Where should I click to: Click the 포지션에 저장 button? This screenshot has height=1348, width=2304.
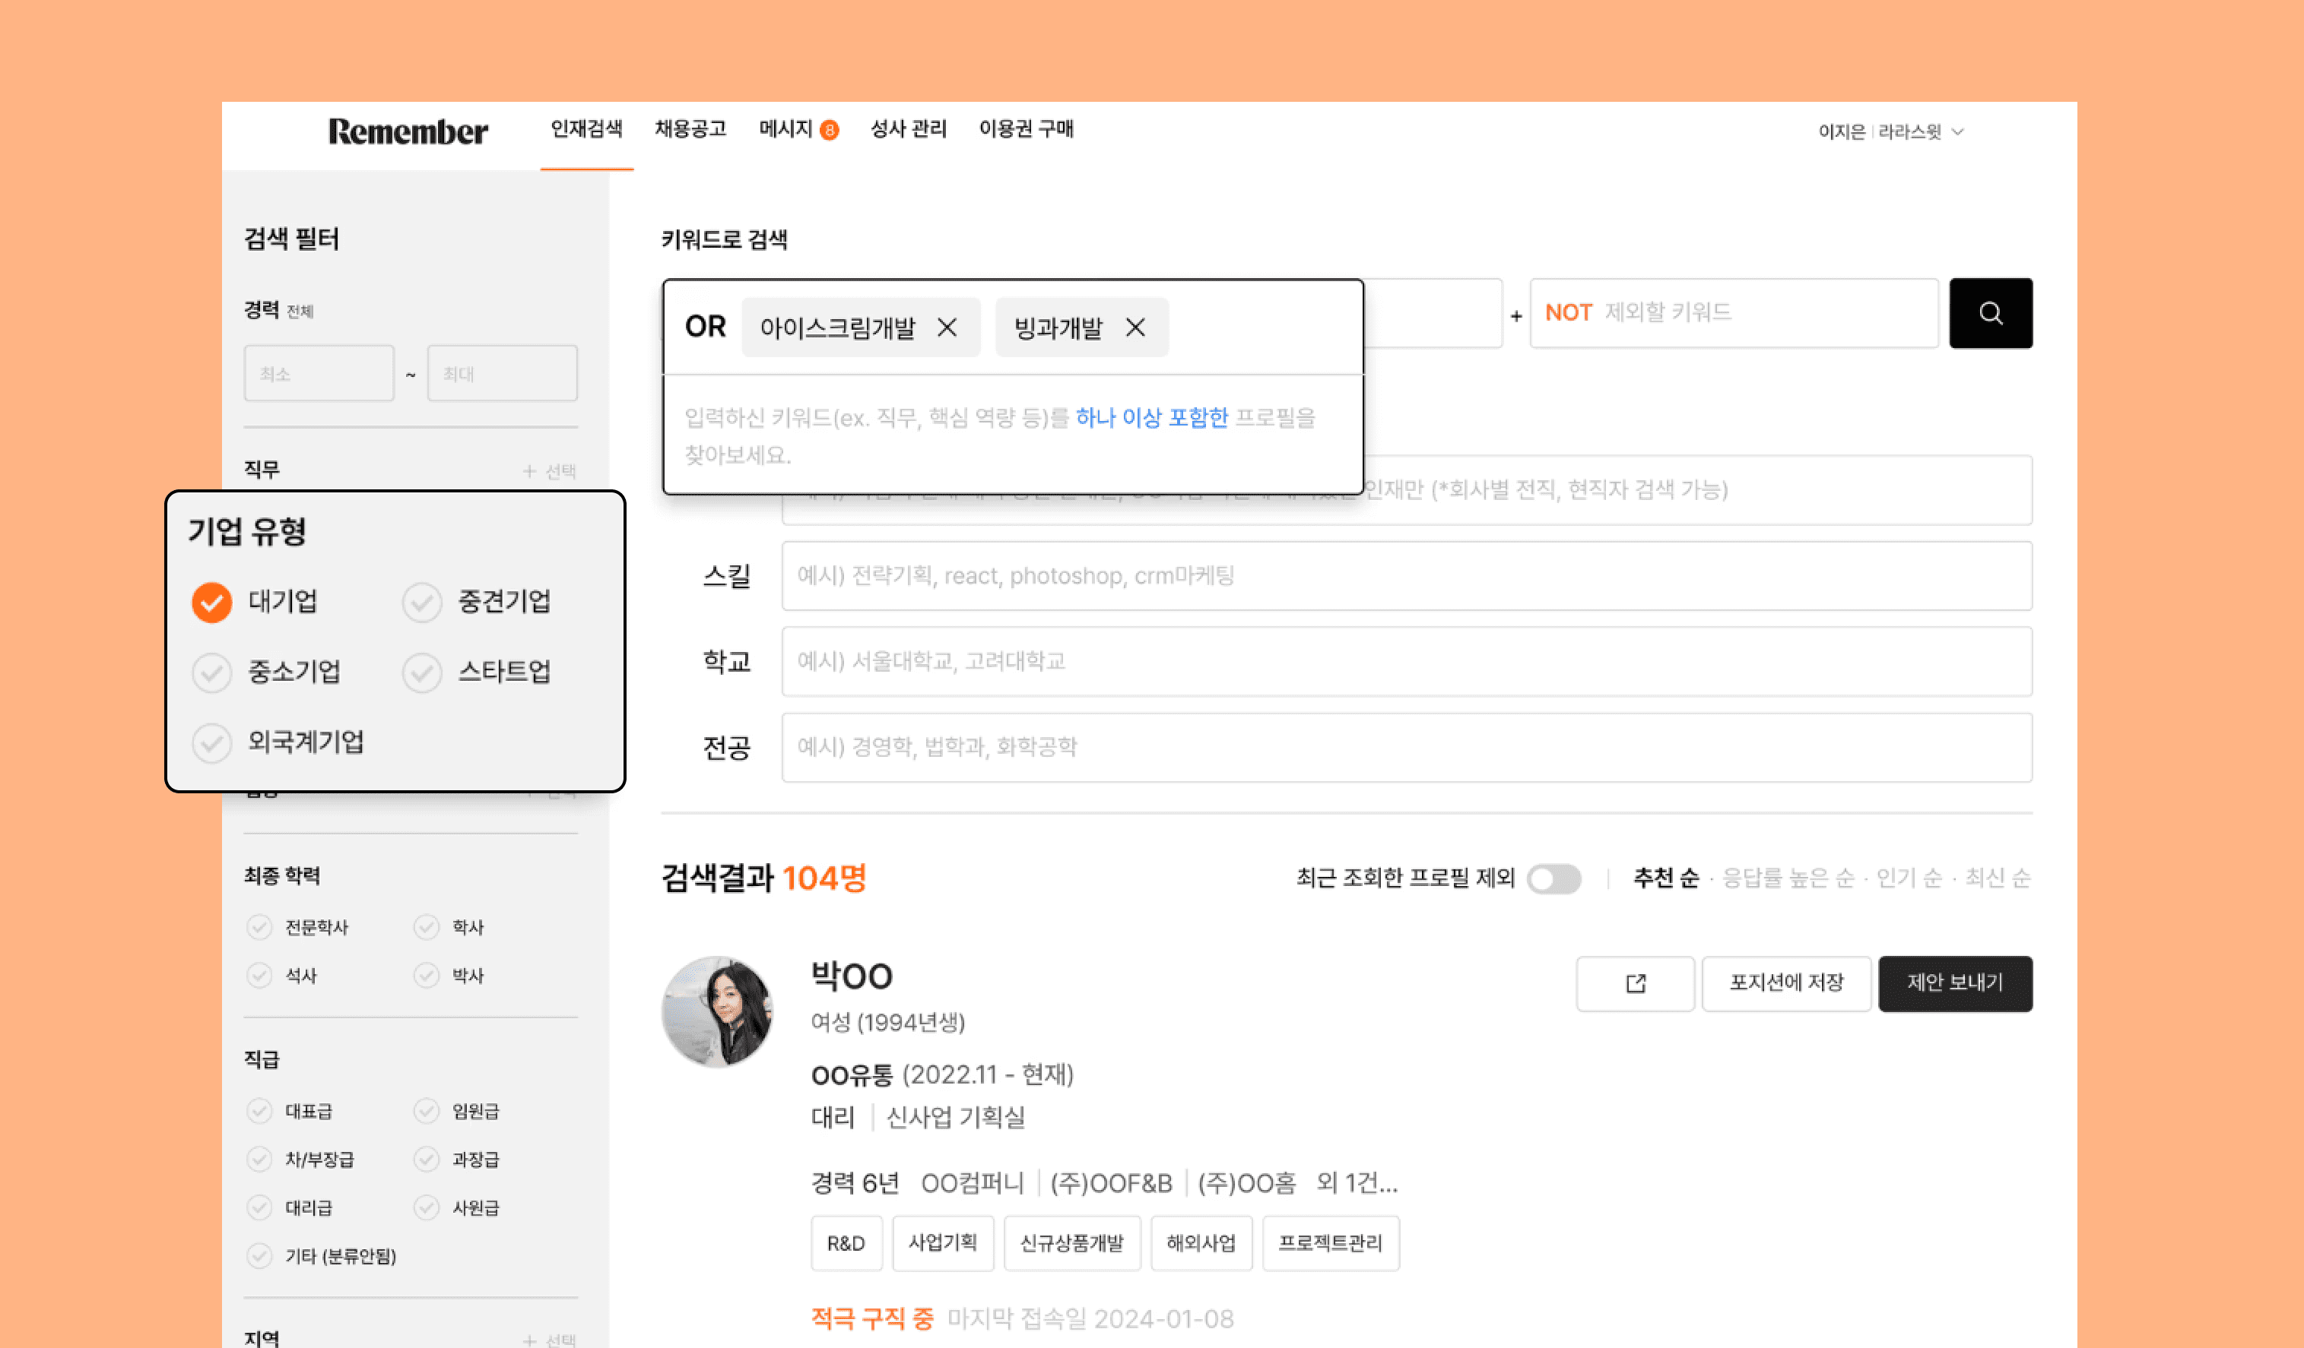[x=1785, y=983]
